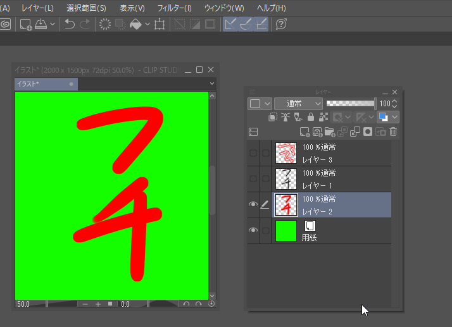
Task: Toggle Set as draft layer icon
Action: pos(298,117)
